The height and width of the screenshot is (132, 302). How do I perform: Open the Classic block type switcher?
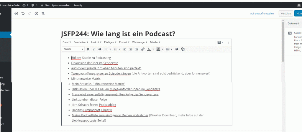click(220, 42)
